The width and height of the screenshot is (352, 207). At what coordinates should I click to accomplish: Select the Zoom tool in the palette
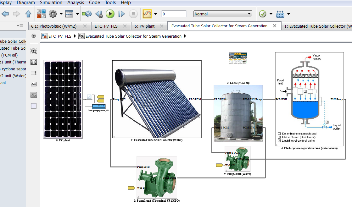coord(33,51)
